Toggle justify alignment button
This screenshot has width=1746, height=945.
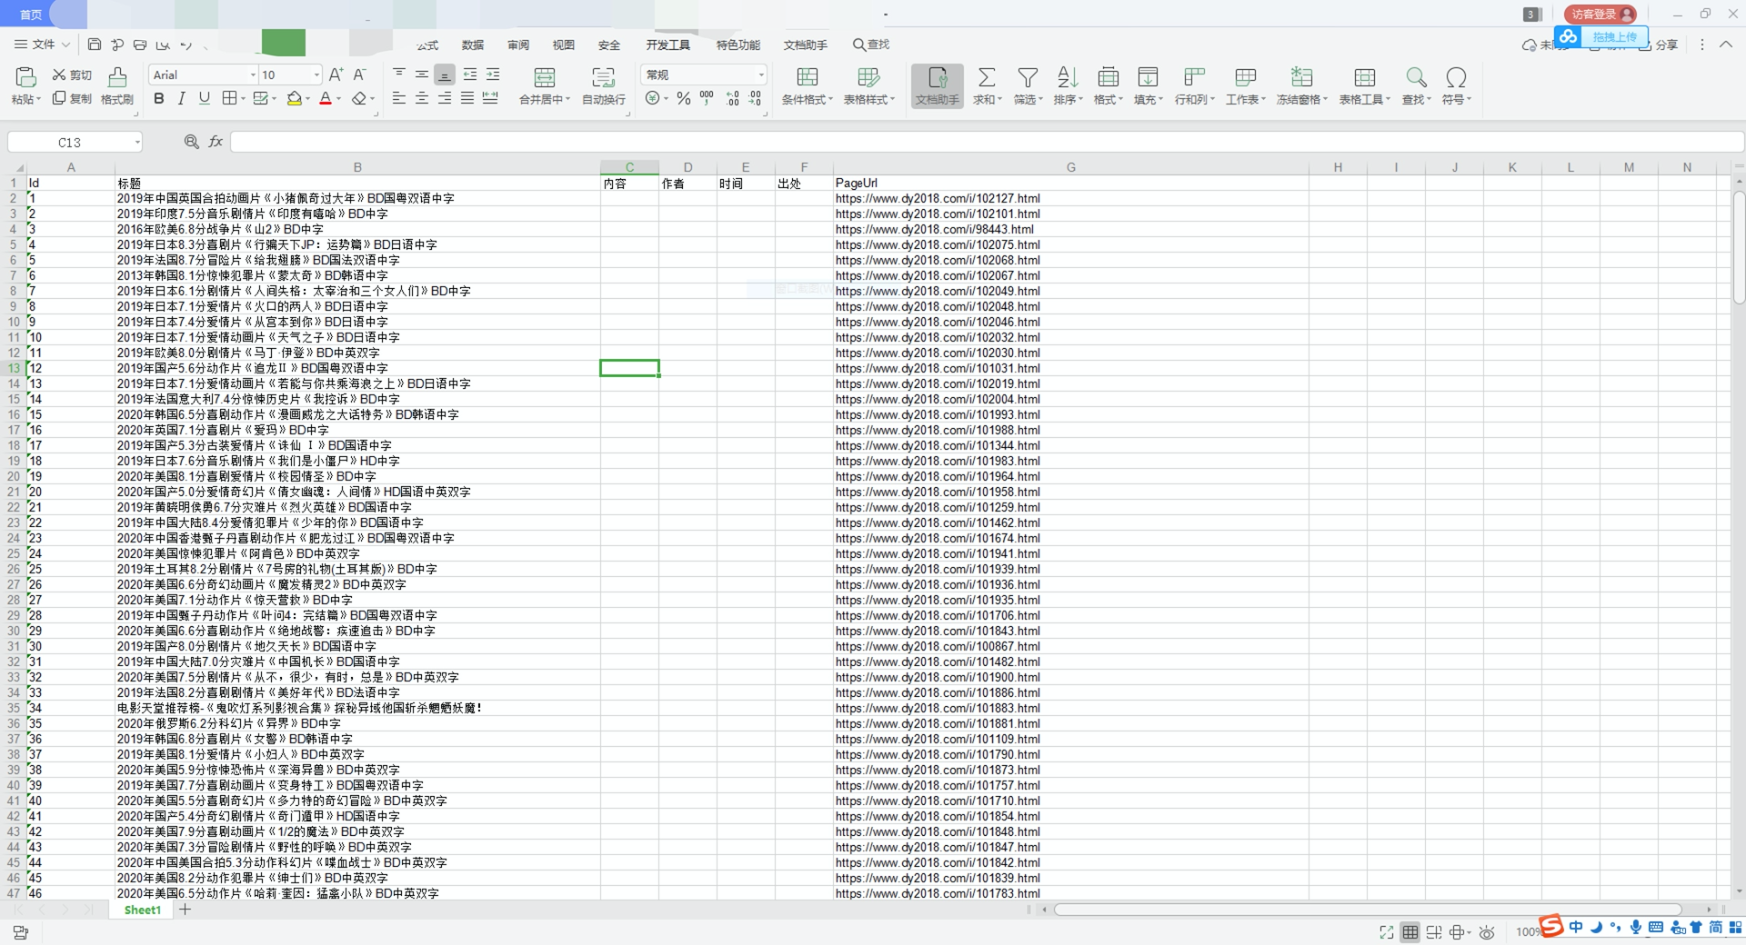467,98
